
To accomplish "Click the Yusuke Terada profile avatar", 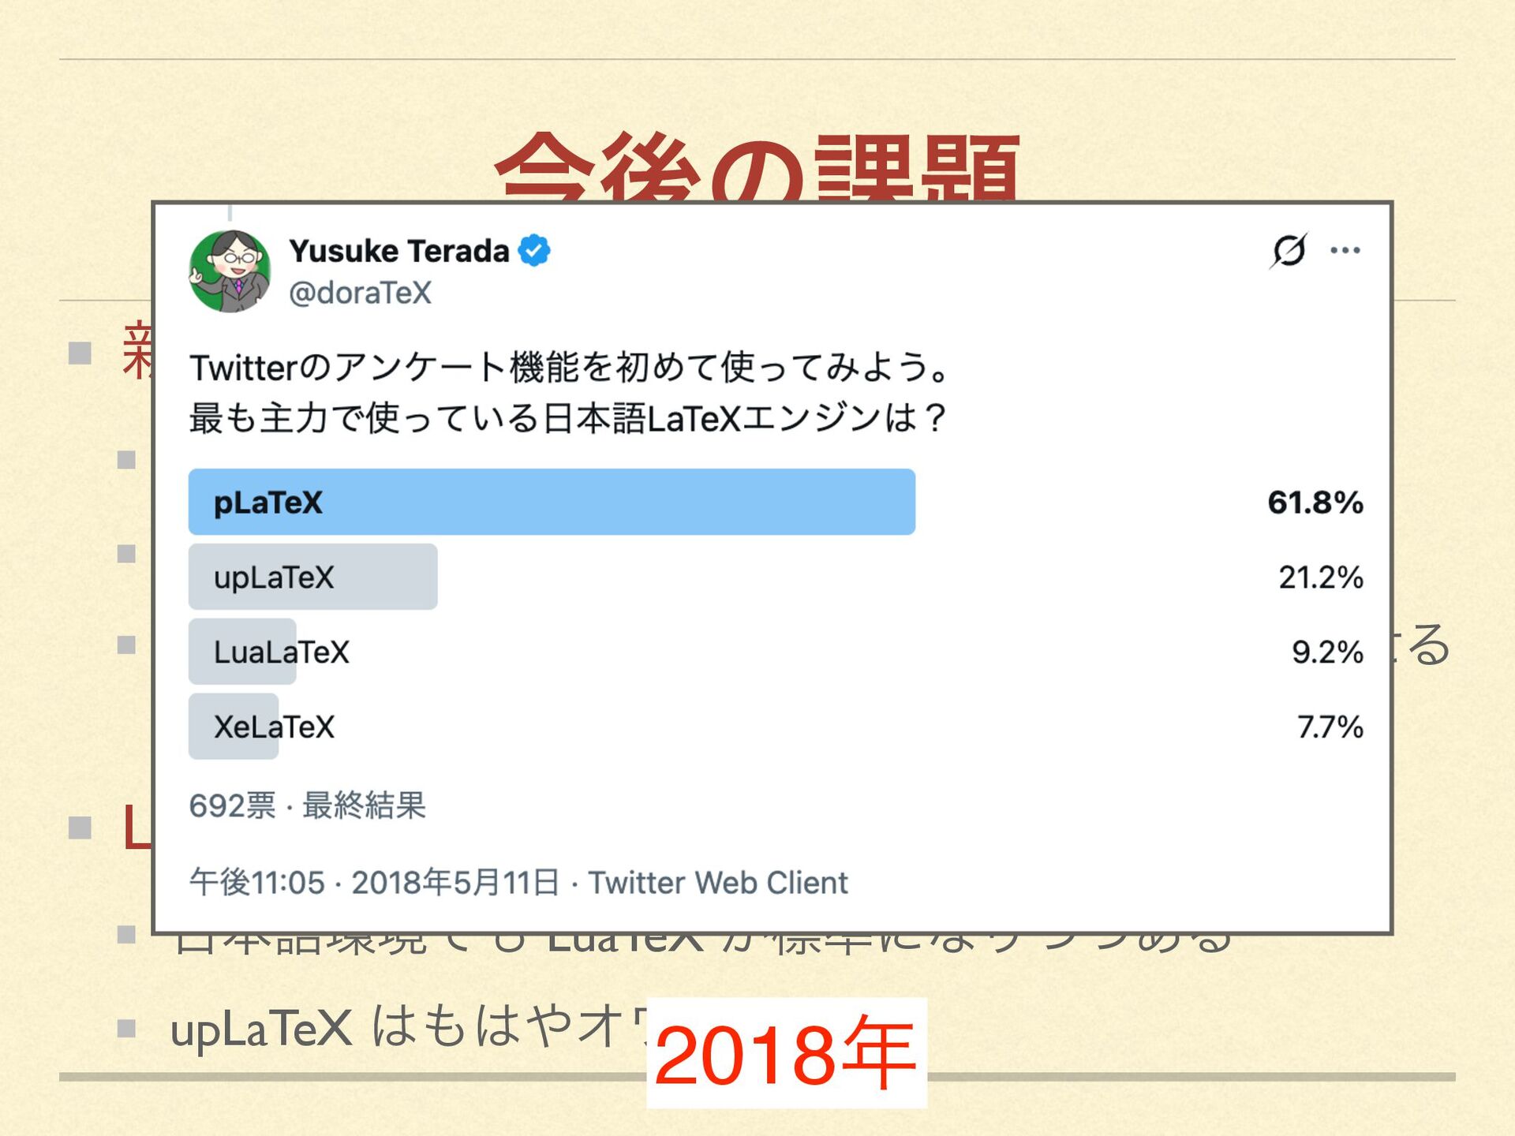I will [230, 271].
